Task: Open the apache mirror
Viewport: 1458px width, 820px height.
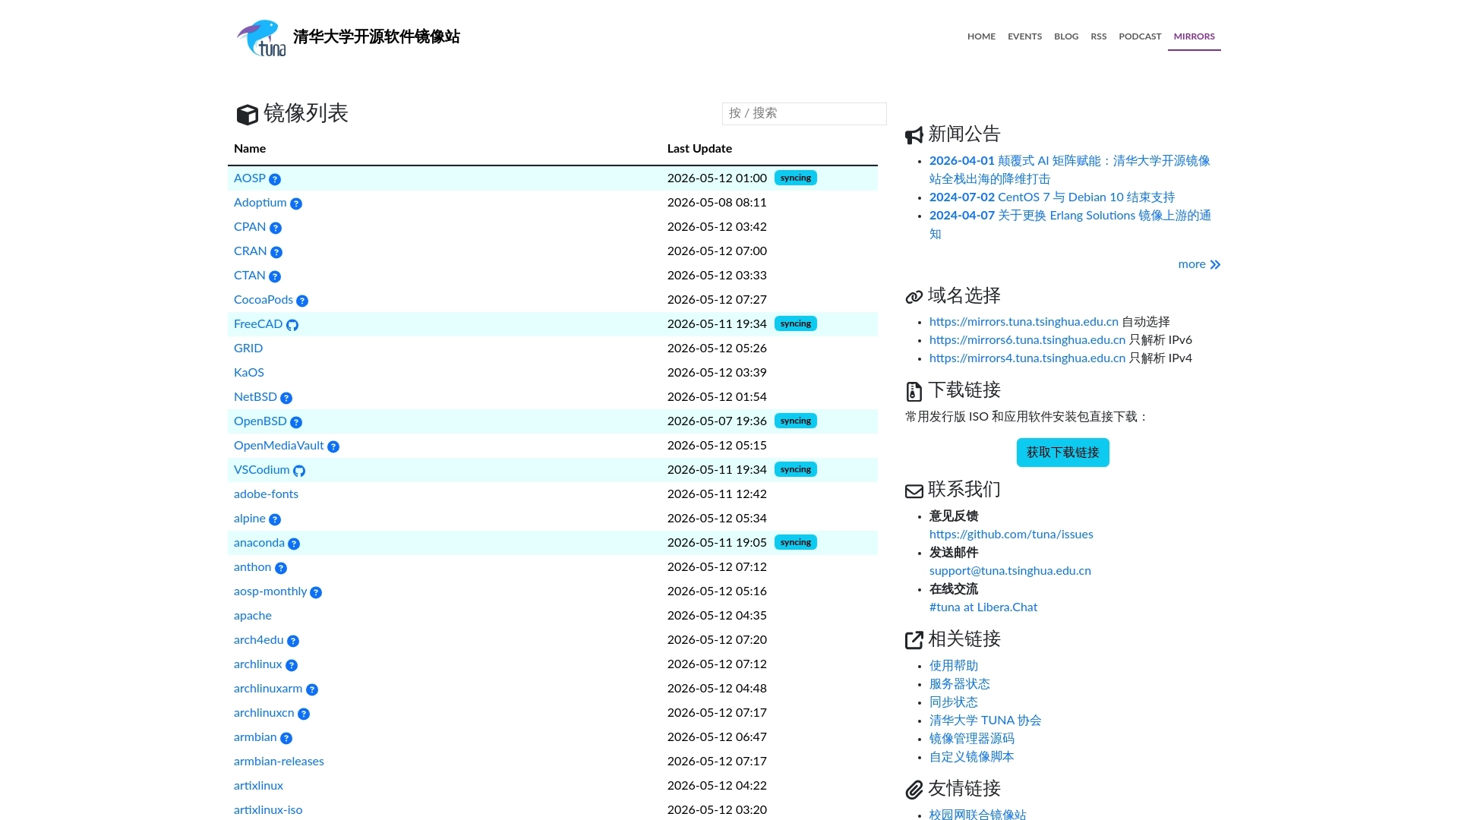Action: (x=253, y=616)
